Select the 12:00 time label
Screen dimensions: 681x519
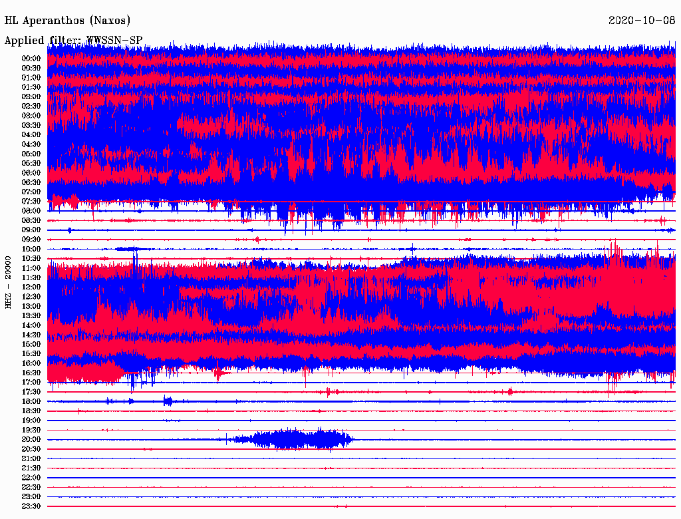tap(31, 287)
